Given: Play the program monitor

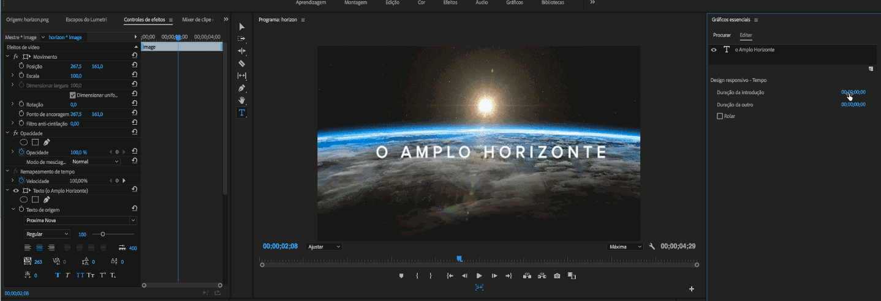Looking at the screenshot, I should click(x=479, y=276).
